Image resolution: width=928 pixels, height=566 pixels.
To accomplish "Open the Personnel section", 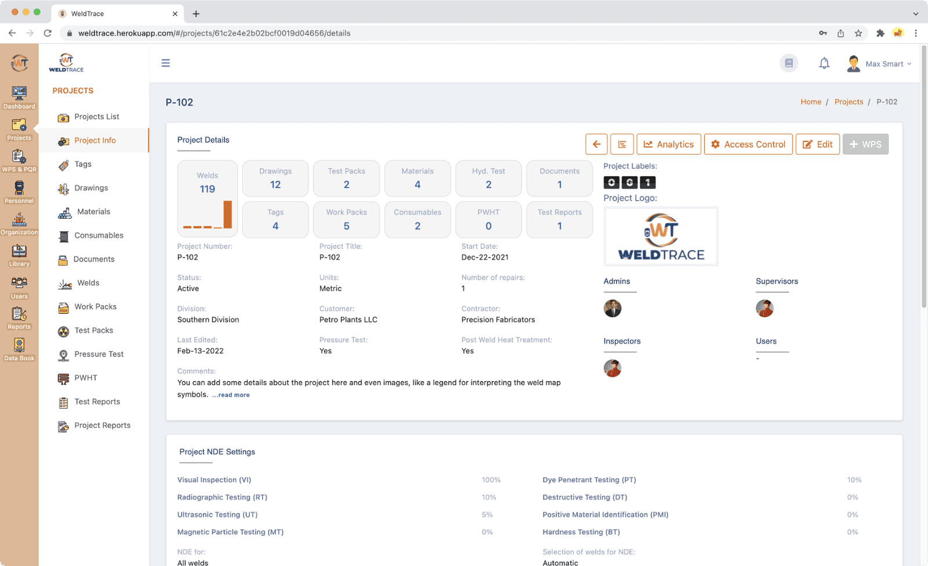I will [x=19, y=192].
